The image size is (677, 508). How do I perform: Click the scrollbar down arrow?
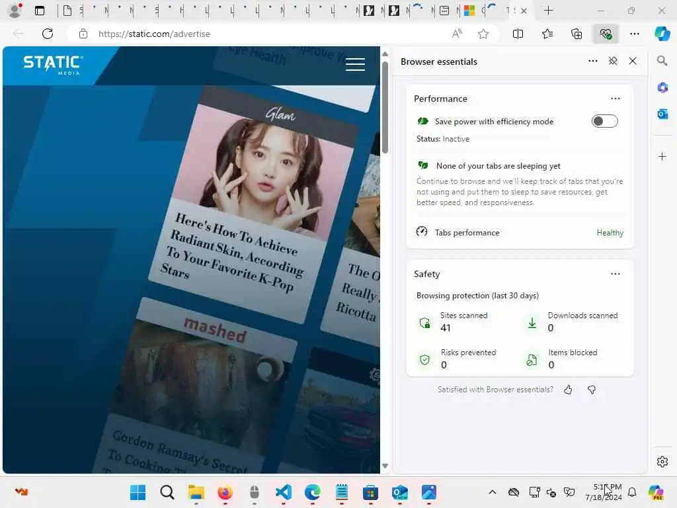(x=385, y=466)
